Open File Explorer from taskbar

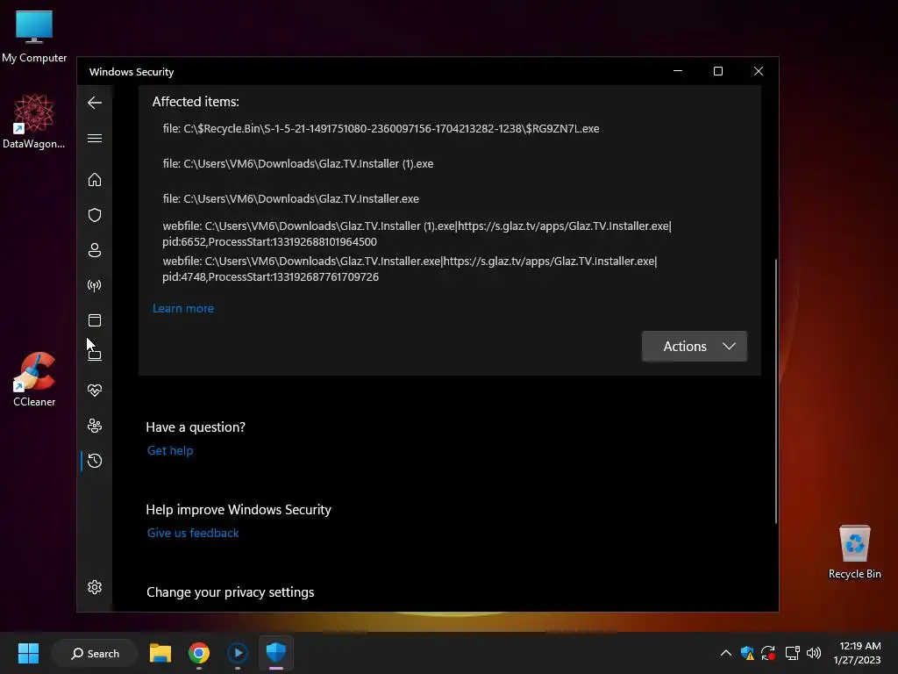[x=160, y=653]
